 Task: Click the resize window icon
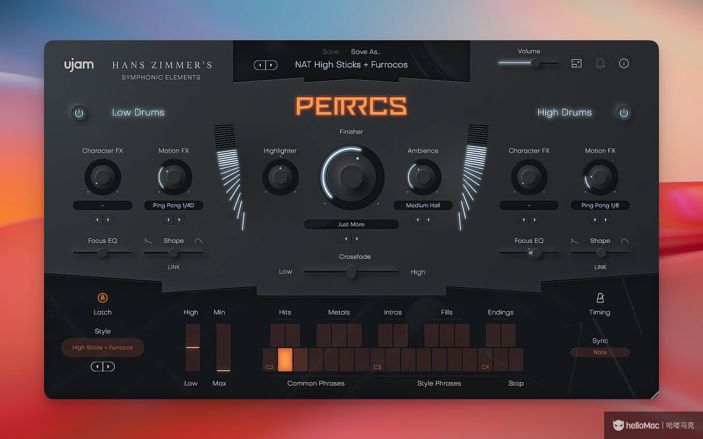coord(576,64)
